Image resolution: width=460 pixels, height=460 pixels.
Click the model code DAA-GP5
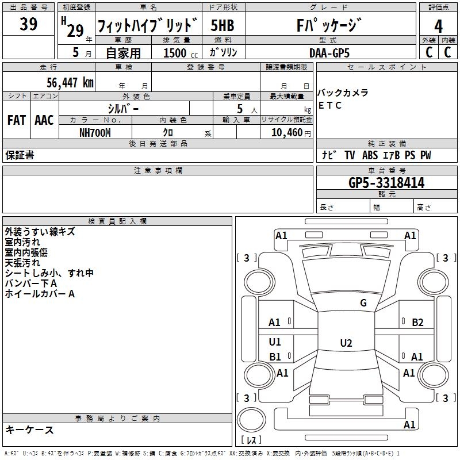point(329,53)
